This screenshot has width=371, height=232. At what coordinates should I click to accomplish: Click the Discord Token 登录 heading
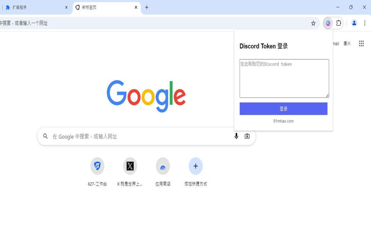click(x=264, y=46)
